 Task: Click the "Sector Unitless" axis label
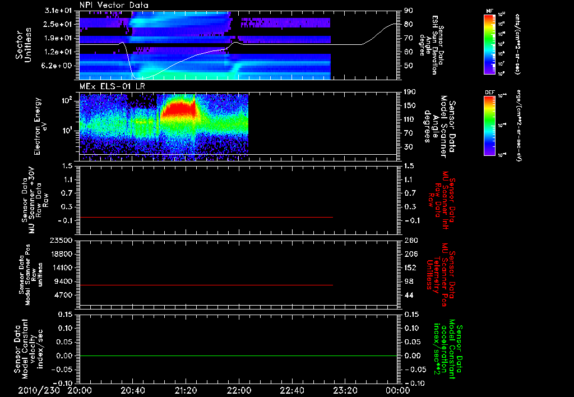pos(24,45)
